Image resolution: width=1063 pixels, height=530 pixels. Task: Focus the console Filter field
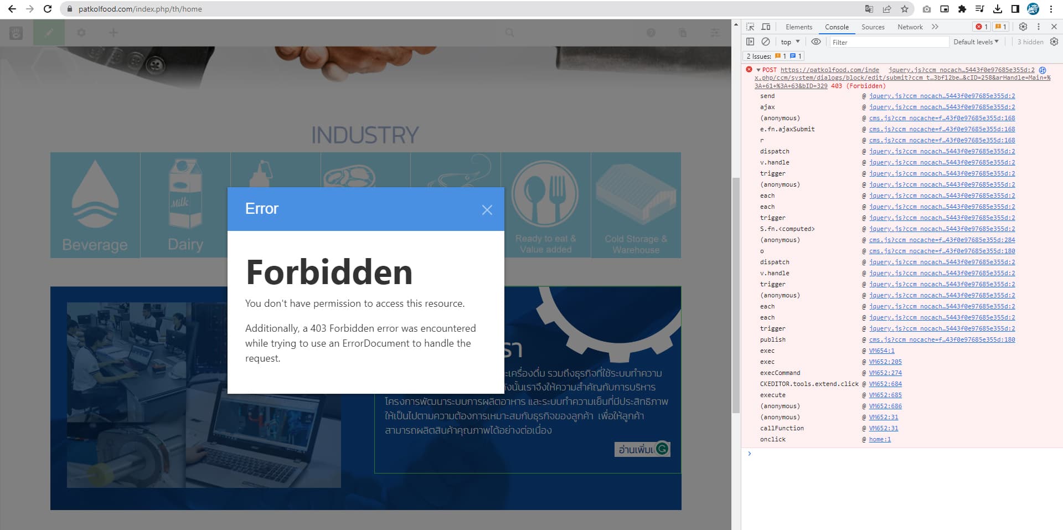click(889, 42)
